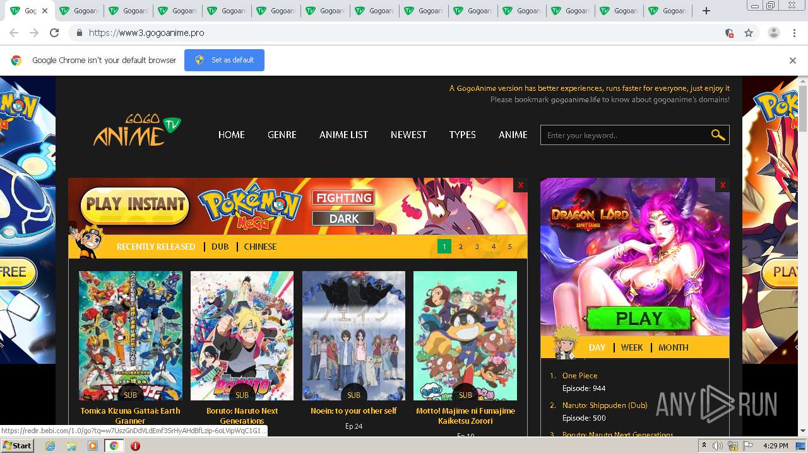Go to page 4 of recent releases
Viewport: 808px width, 454px height.
coord(494,247)
